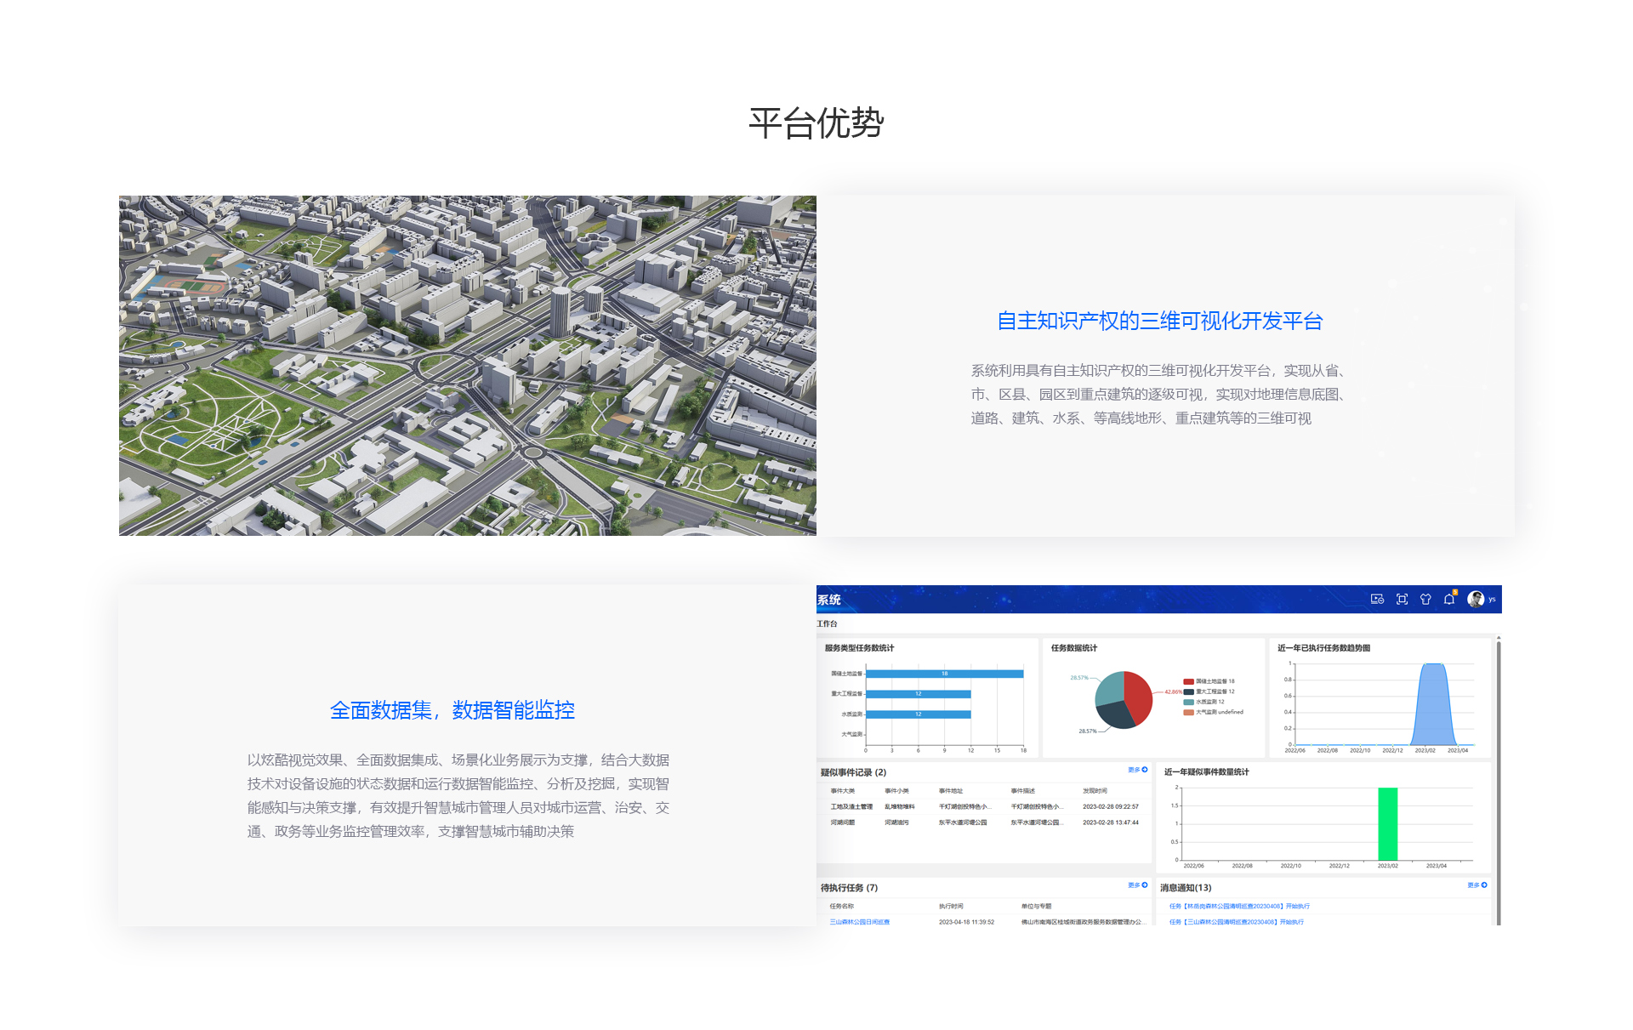Screen dimensions: 1633x1030
Task: Expand 更多 in 疑似事件记录 panel
Action: tap(1135, 769)
